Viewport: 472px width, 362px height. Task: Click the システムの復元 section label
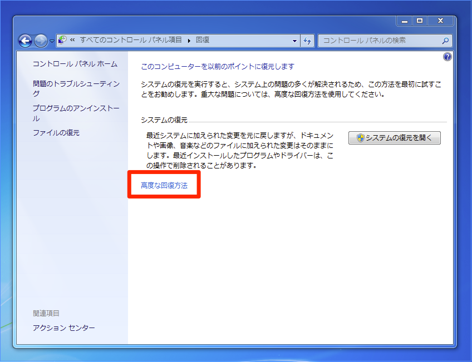[x=164, y=120]
